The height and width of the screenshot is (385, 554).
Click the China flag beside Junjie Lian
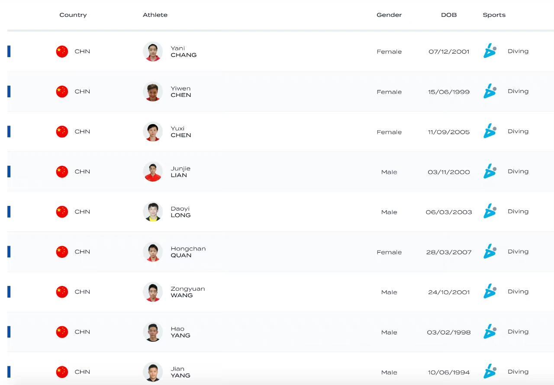click(62, 172)
